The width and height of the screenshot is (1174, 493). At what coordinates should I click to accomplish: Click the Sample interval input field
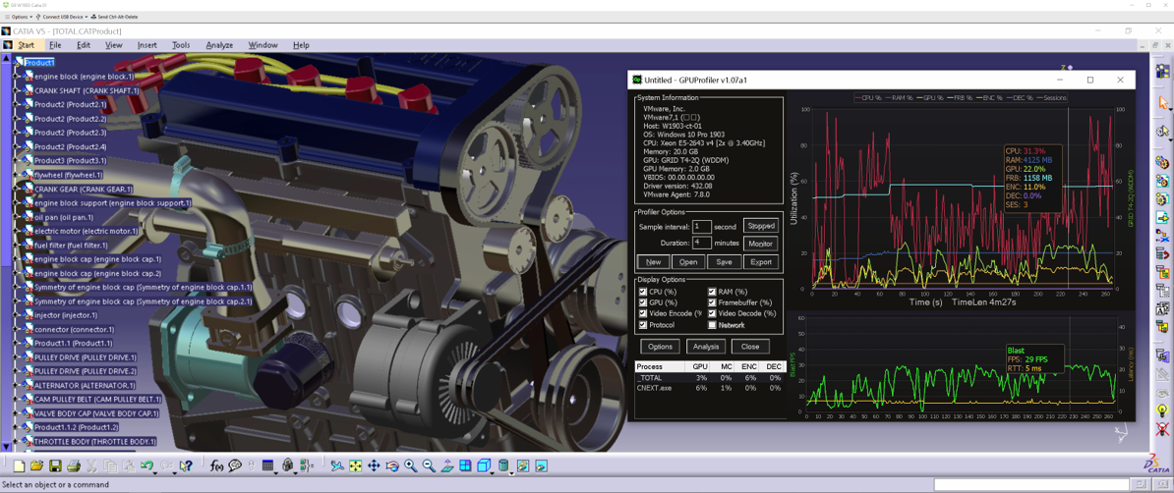pyautogui.click(x=702, y=225)
